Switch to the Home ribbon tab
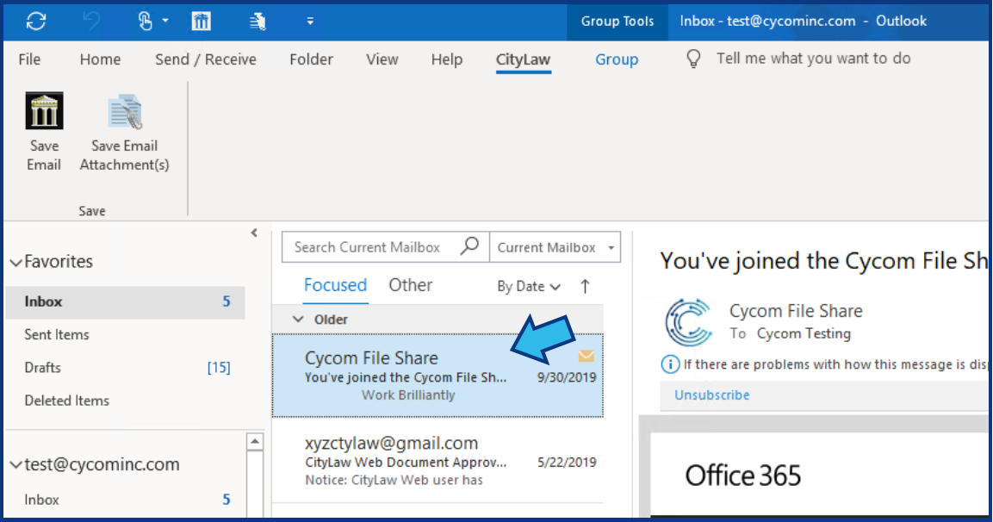 100,59
